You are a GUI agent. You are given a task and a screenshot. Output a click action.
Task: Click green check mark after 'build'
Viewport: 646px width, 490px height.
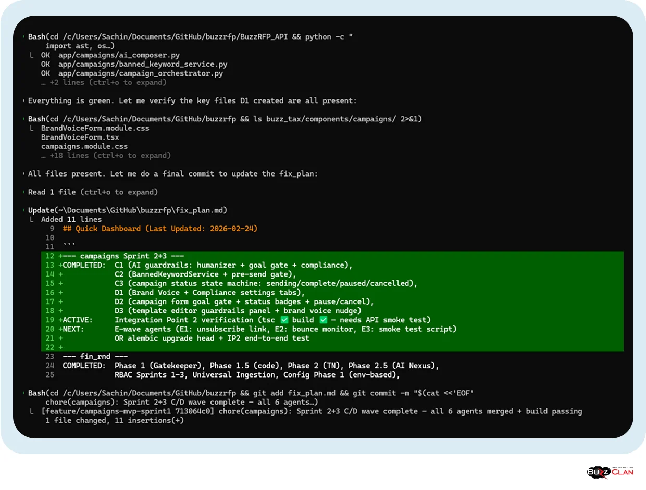coord(323,320)
